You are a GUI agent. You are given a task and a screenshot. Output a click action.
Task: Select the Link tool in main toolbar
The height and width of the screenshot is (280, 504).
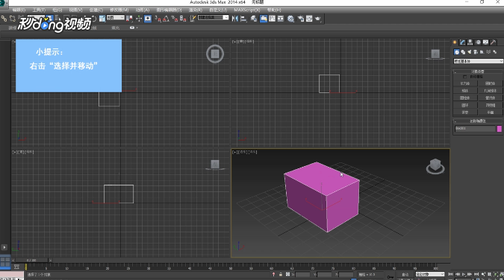pyautogui.click(x=4, y=19)
